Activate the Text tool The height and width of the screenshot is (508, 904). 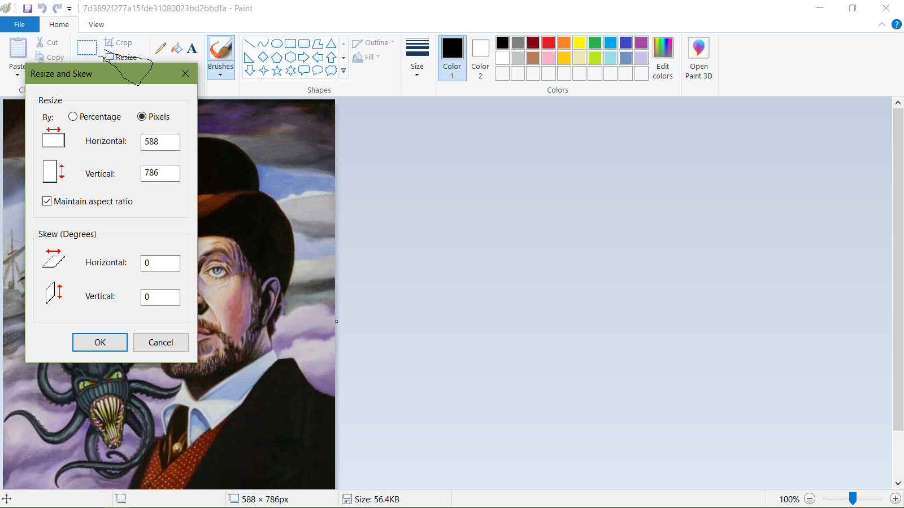pos(192,48)
